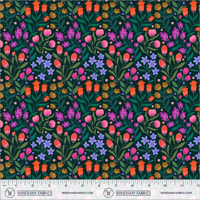Image resolution: width=200 pixels, height=200 pixels.
Task: Click the circular W logo below the 7-inch mark
Action: tap(108, 193)
